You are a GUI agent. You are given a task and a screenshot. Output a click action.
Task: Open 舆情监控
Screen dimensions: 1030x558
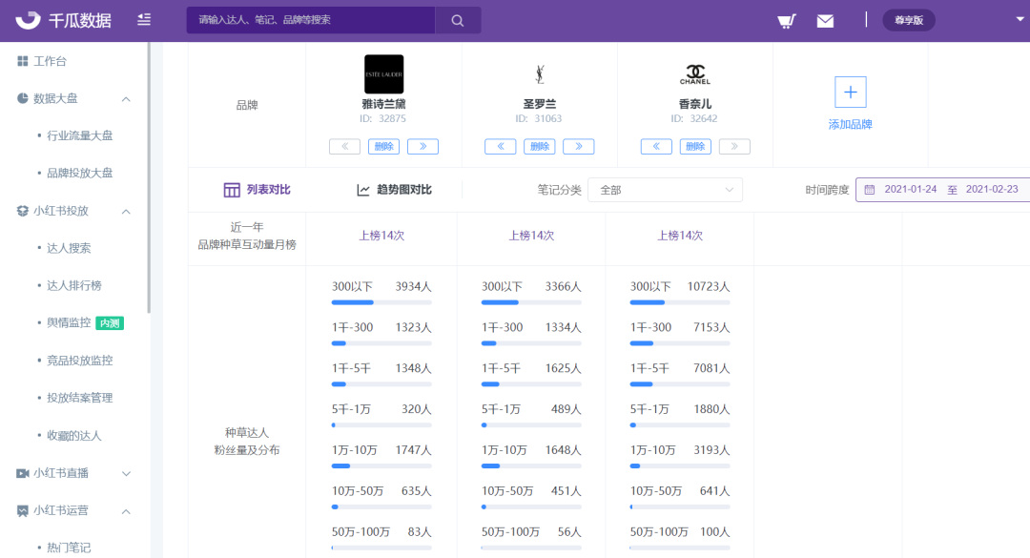coord(69,322)
